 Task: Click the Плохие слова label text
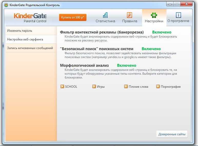(138, 87)
